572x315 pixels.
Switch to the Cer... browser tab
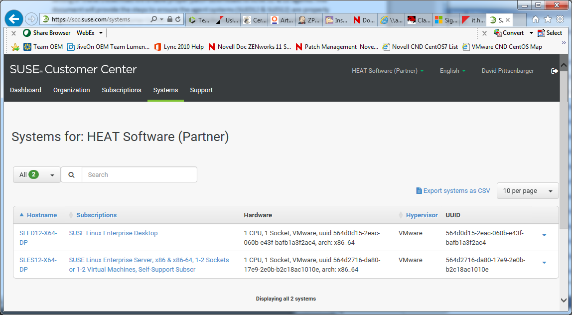[254, 20]
